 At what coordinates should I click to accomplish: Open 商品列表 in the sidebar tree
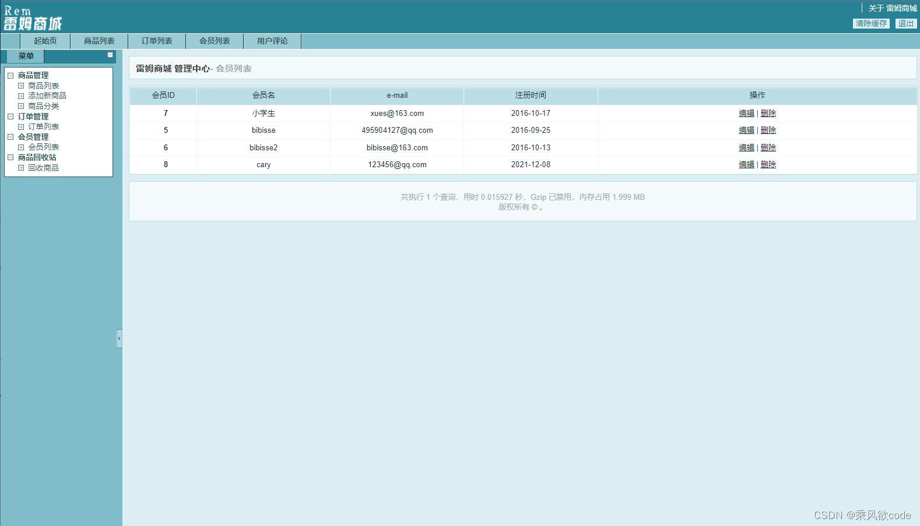44,86
